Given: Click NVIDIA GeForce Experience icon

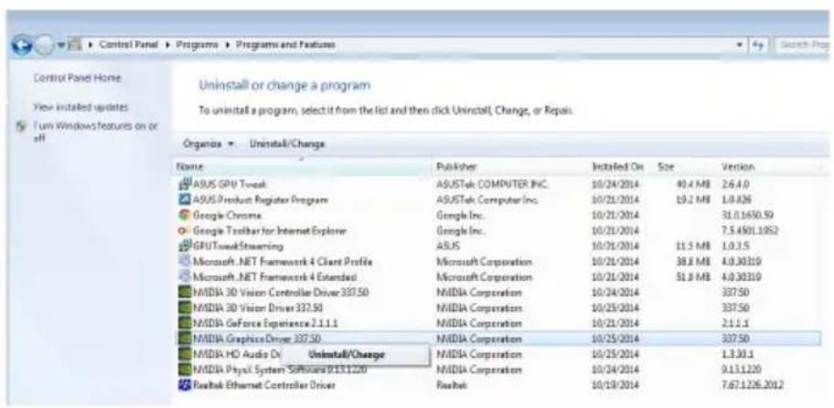Looking at the screenshot, I should 184,324.
